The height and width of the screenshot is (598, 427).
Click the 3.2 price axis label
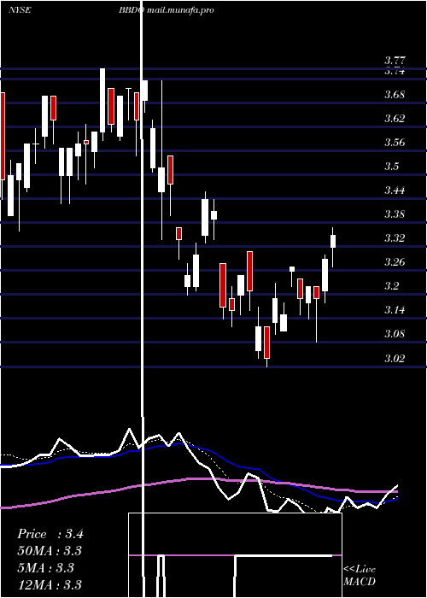point(392,286)
